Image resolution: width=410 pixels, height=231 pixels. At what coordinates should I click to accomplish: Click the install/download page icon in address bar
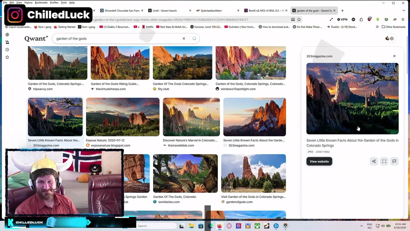293,20
